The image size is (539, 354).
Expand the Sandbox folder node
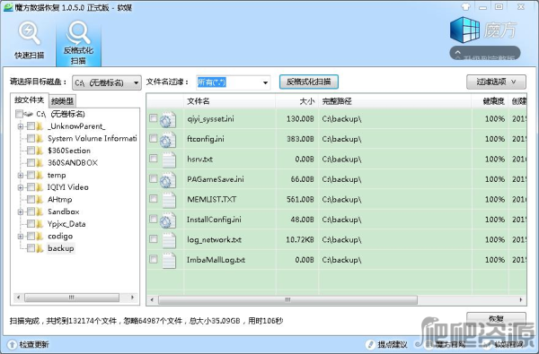[x=21, y=212]
